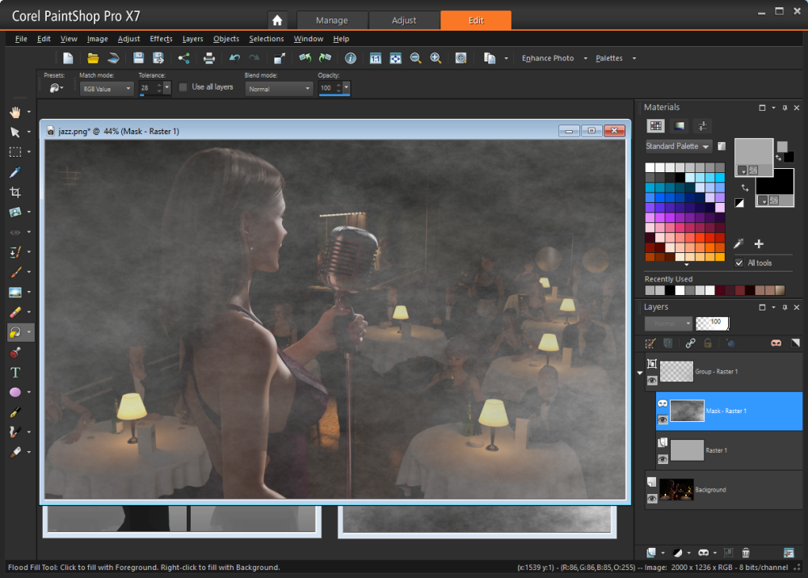The image size is (808, 578).
Task: Click the Delete Layer trash icon
Action: point(746,553)
